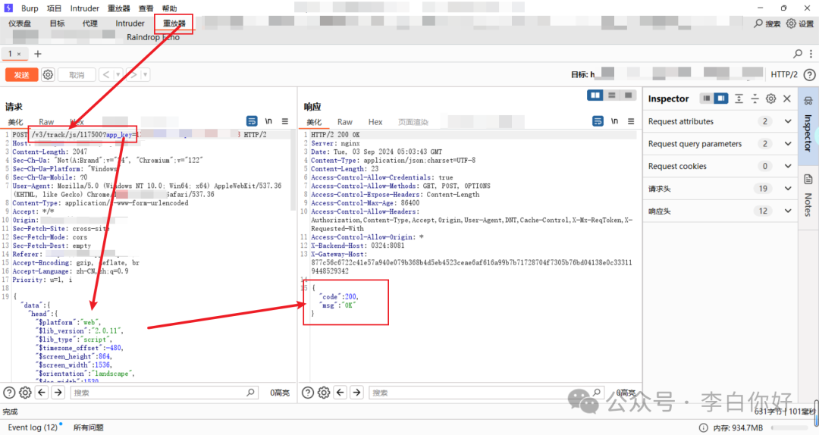Screen dimensions: 819x435
Task: Open 设置 settings at top right
Action: [800, 23]
